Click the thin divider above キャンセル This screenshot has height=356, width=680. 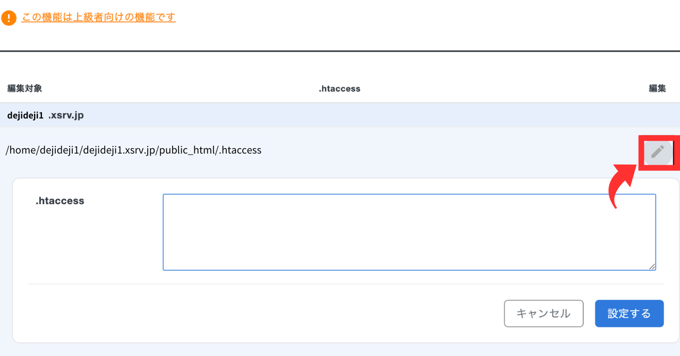coord(345,284)
